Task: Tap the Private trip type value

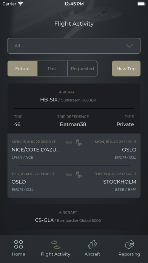Action: click(125, 124)
